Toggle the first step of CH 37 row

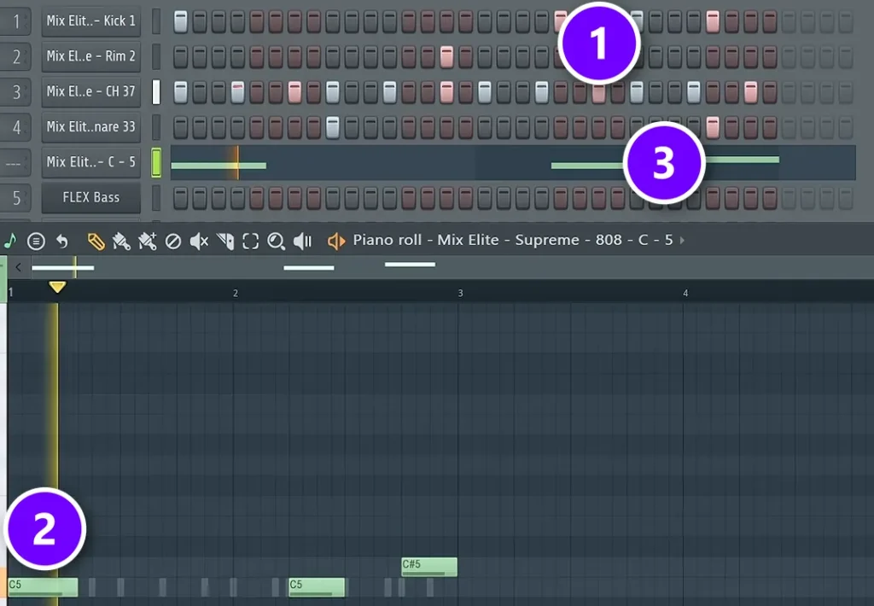tap(181, 92)
